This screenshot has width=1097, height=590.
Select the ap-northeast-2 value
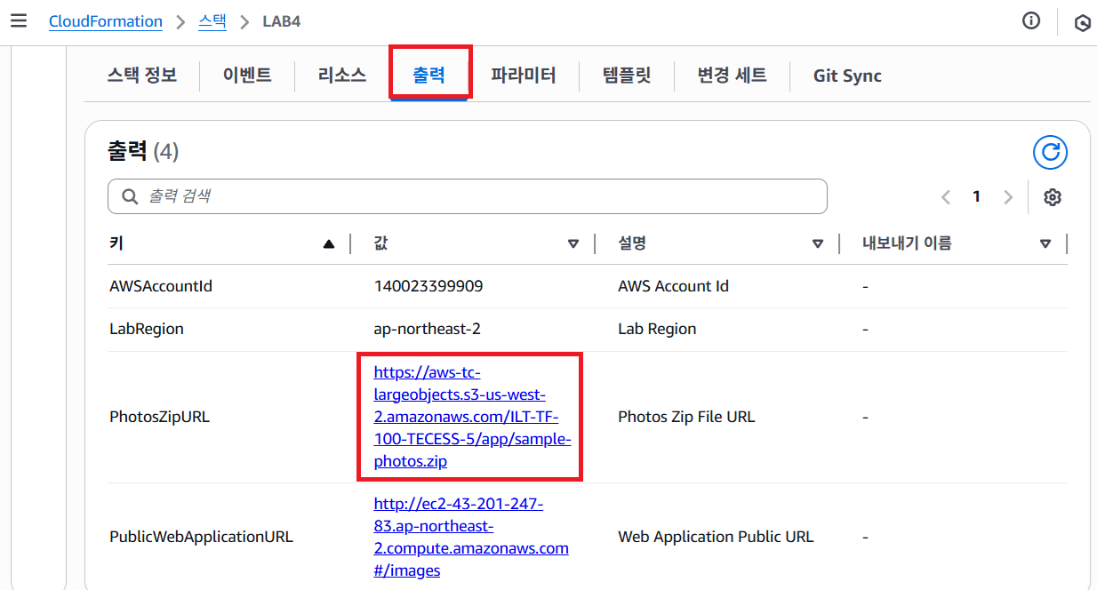click(x=428, y=329)
